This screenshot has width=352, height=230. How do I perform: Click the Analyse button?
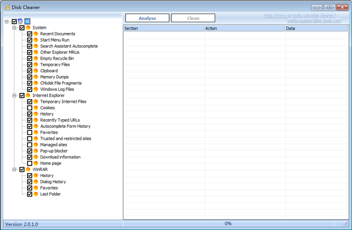147,18
